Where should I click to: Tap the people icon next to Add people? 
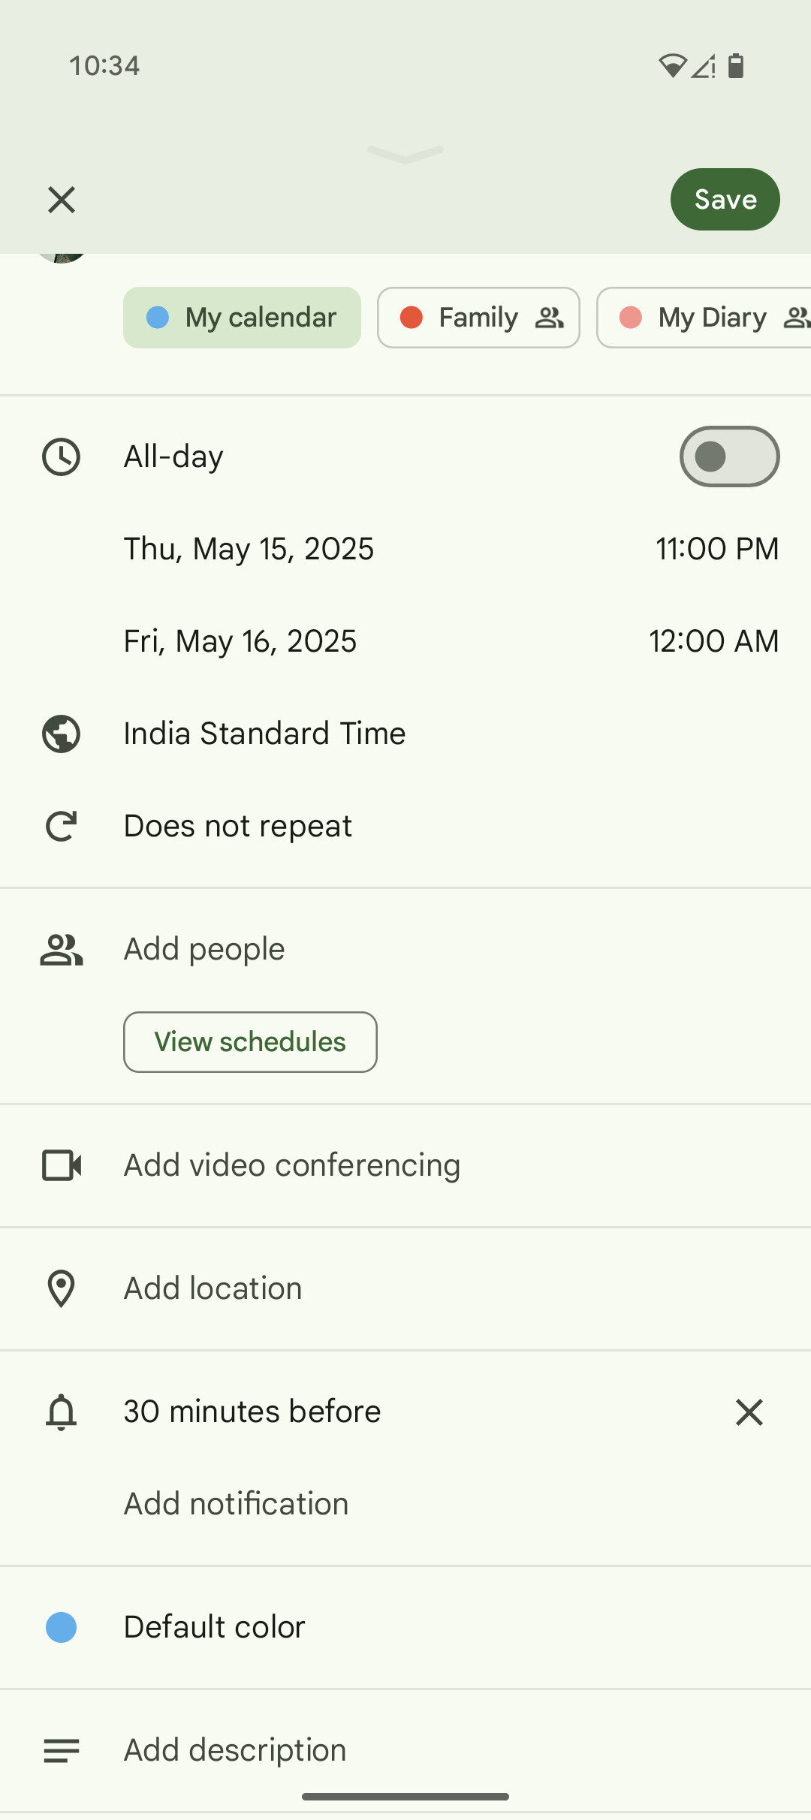[x=62, y=950]
